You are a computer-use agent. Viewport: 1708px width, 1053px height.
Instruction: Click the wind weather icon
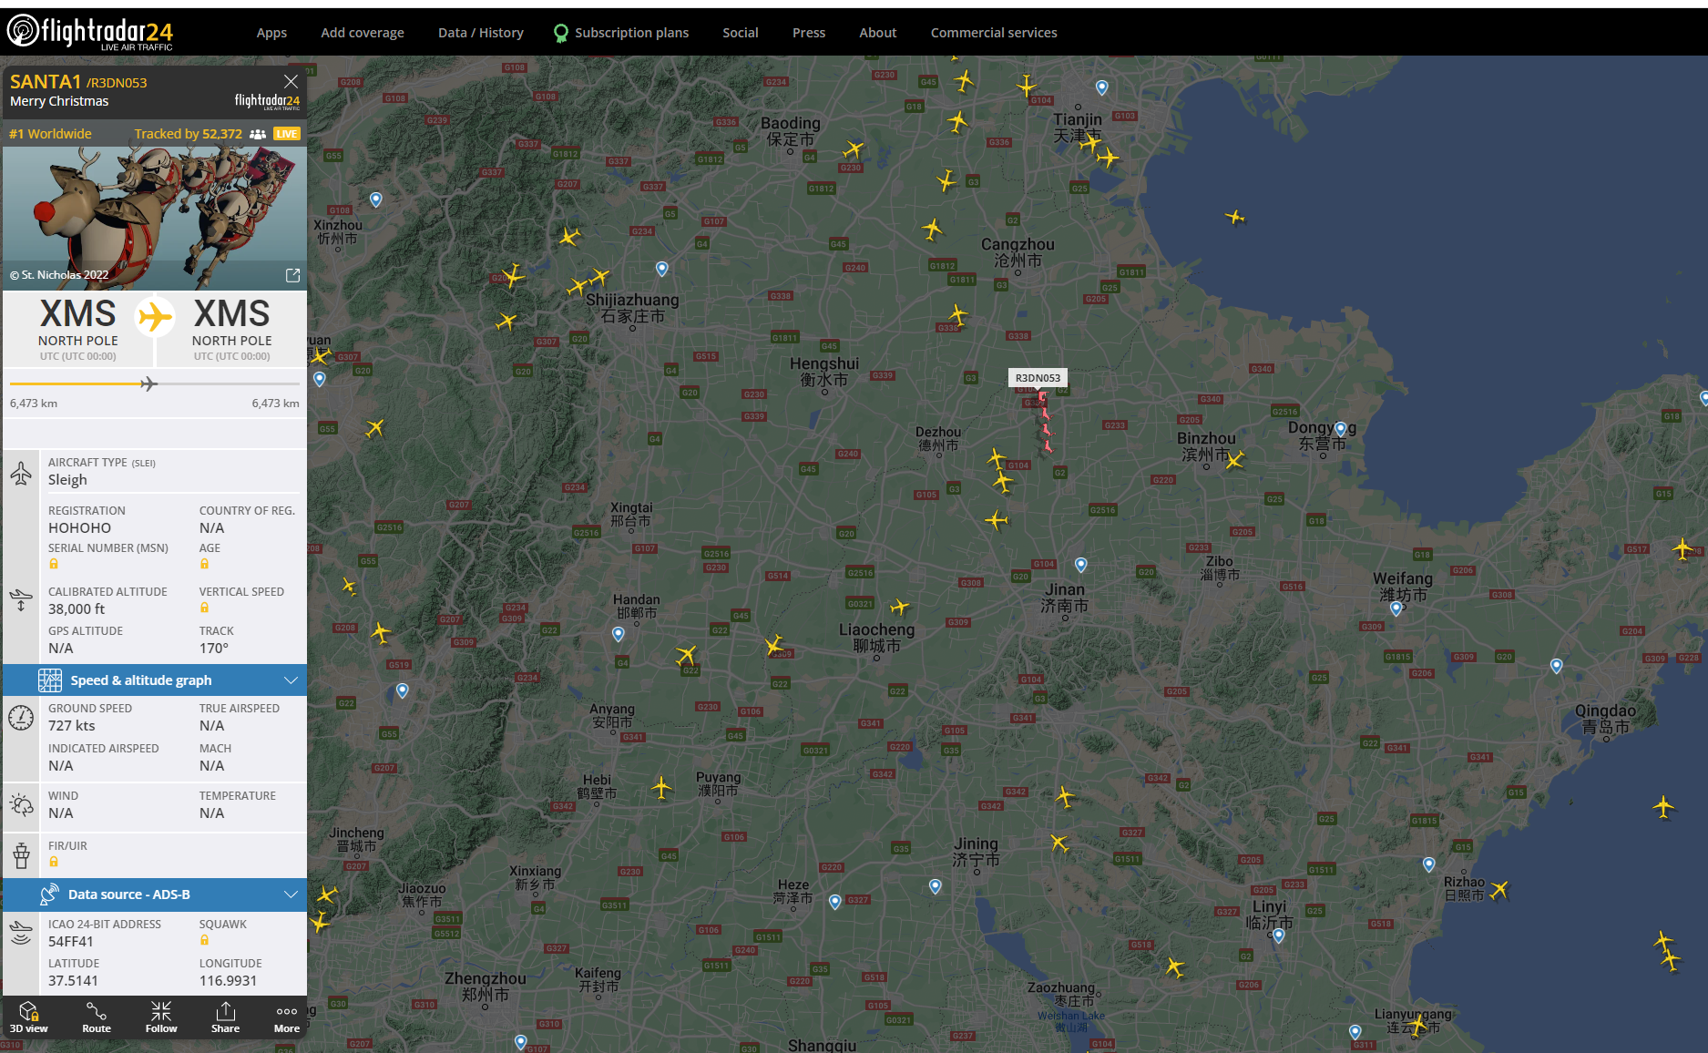click(21, 804)
